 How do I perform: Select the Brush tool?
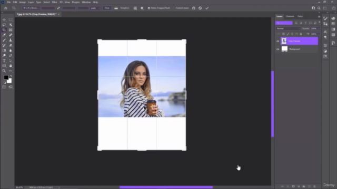pos(4,40)
